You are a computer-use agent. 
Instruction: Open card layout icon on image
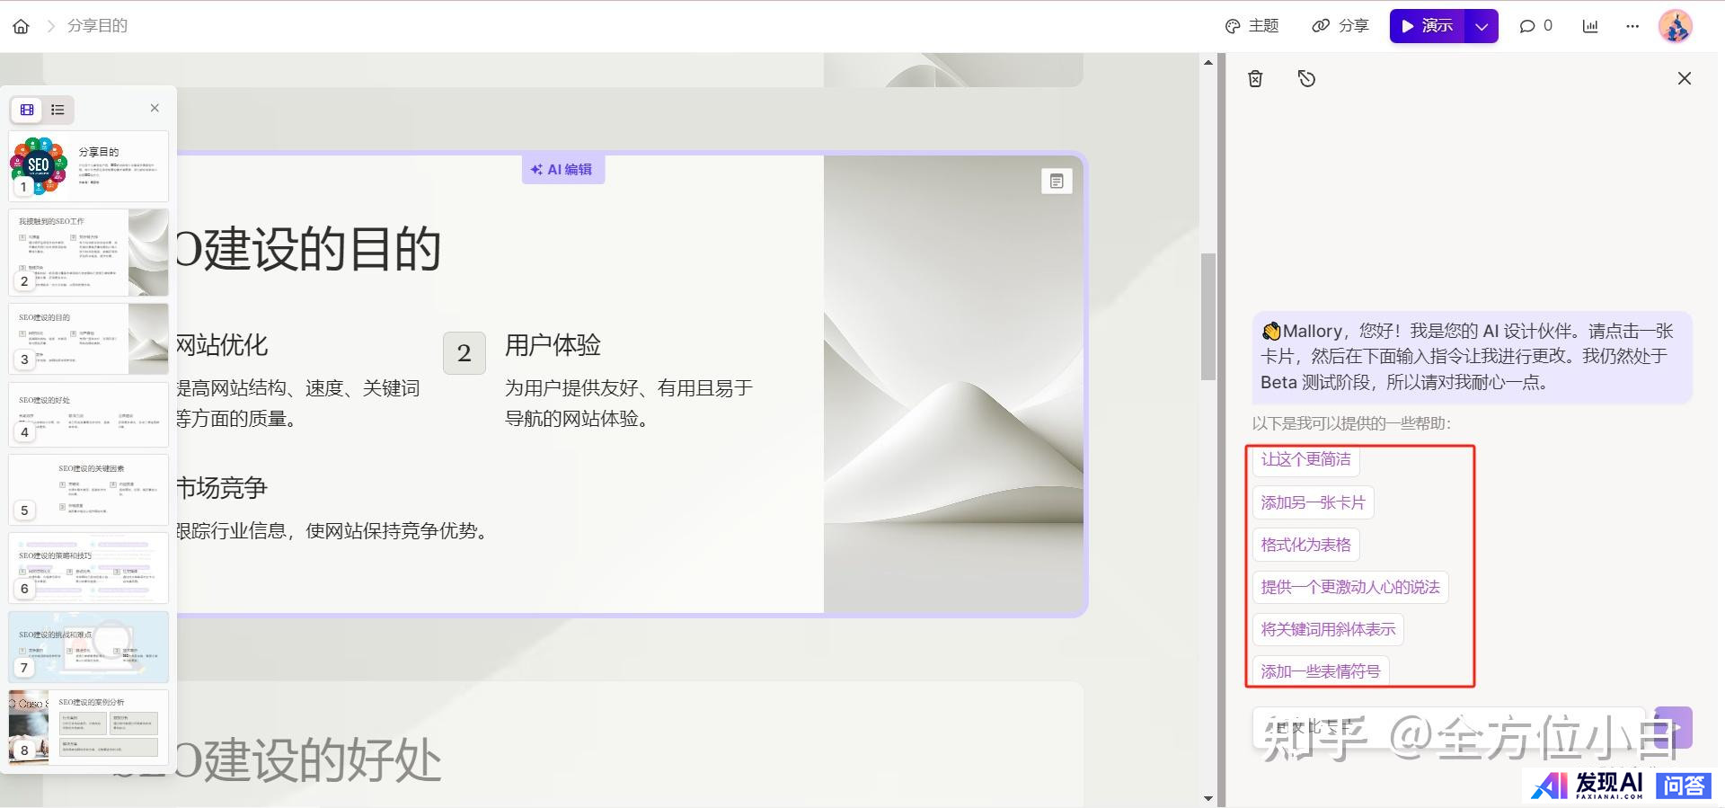(1057, 182)
